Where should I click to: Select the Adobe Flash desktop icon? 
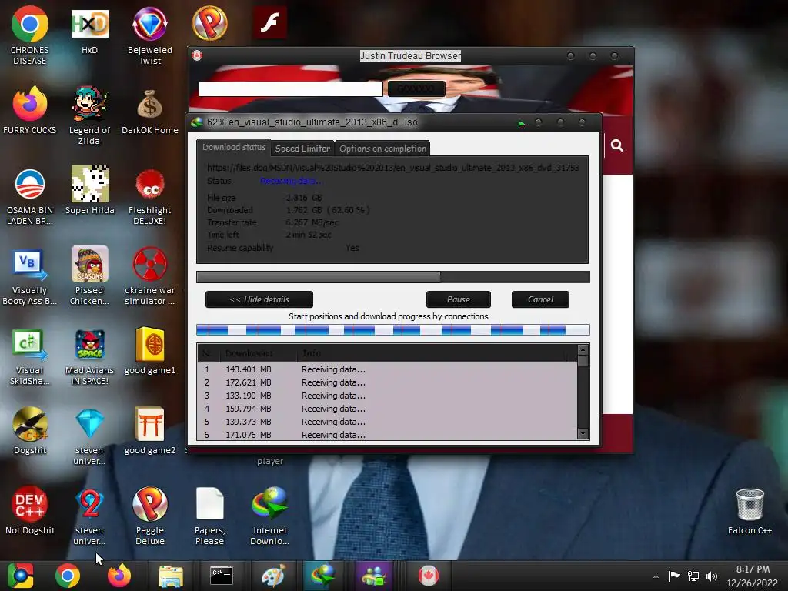click(270, 22)
